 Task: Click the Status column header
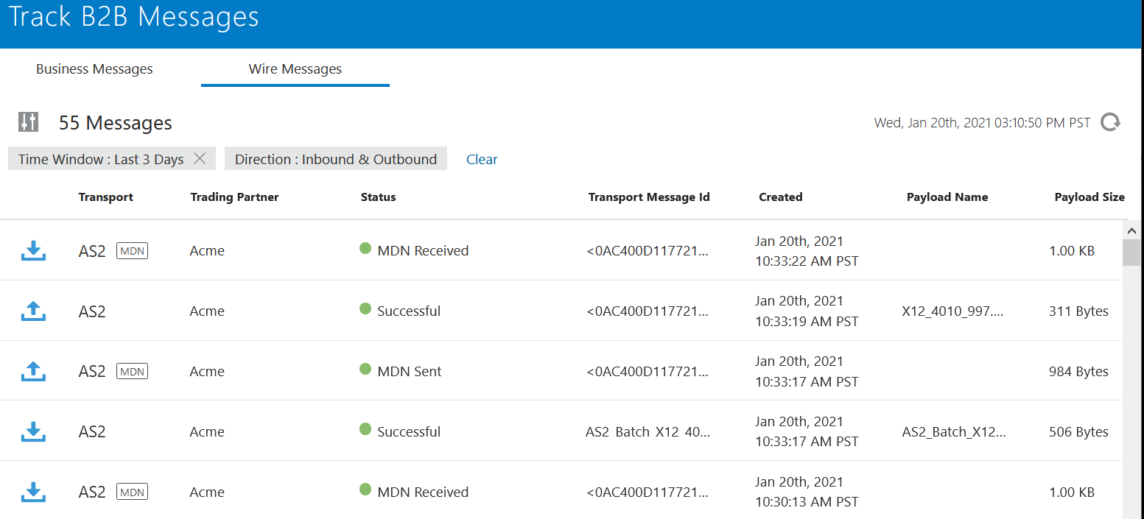[x=378, y=197]
